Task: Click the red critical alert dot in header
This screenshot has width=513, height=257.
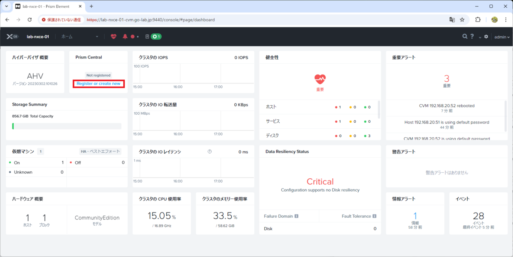Action: pyautogui.click(x=133, y=37)
